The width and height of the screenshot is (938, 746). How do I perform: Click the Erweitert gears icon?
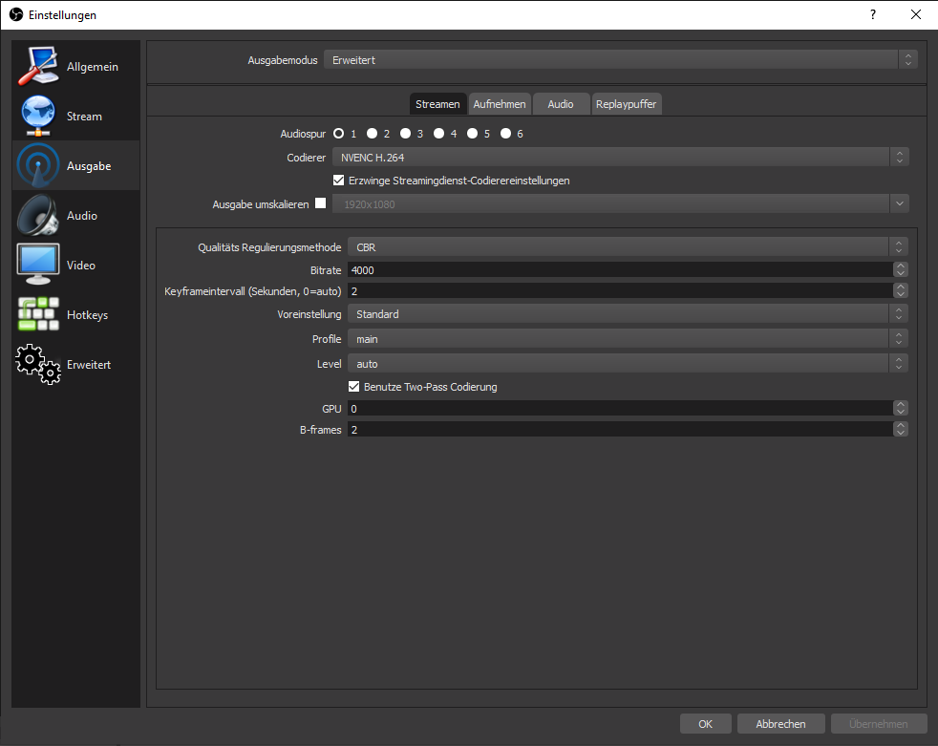coord(38,365)
